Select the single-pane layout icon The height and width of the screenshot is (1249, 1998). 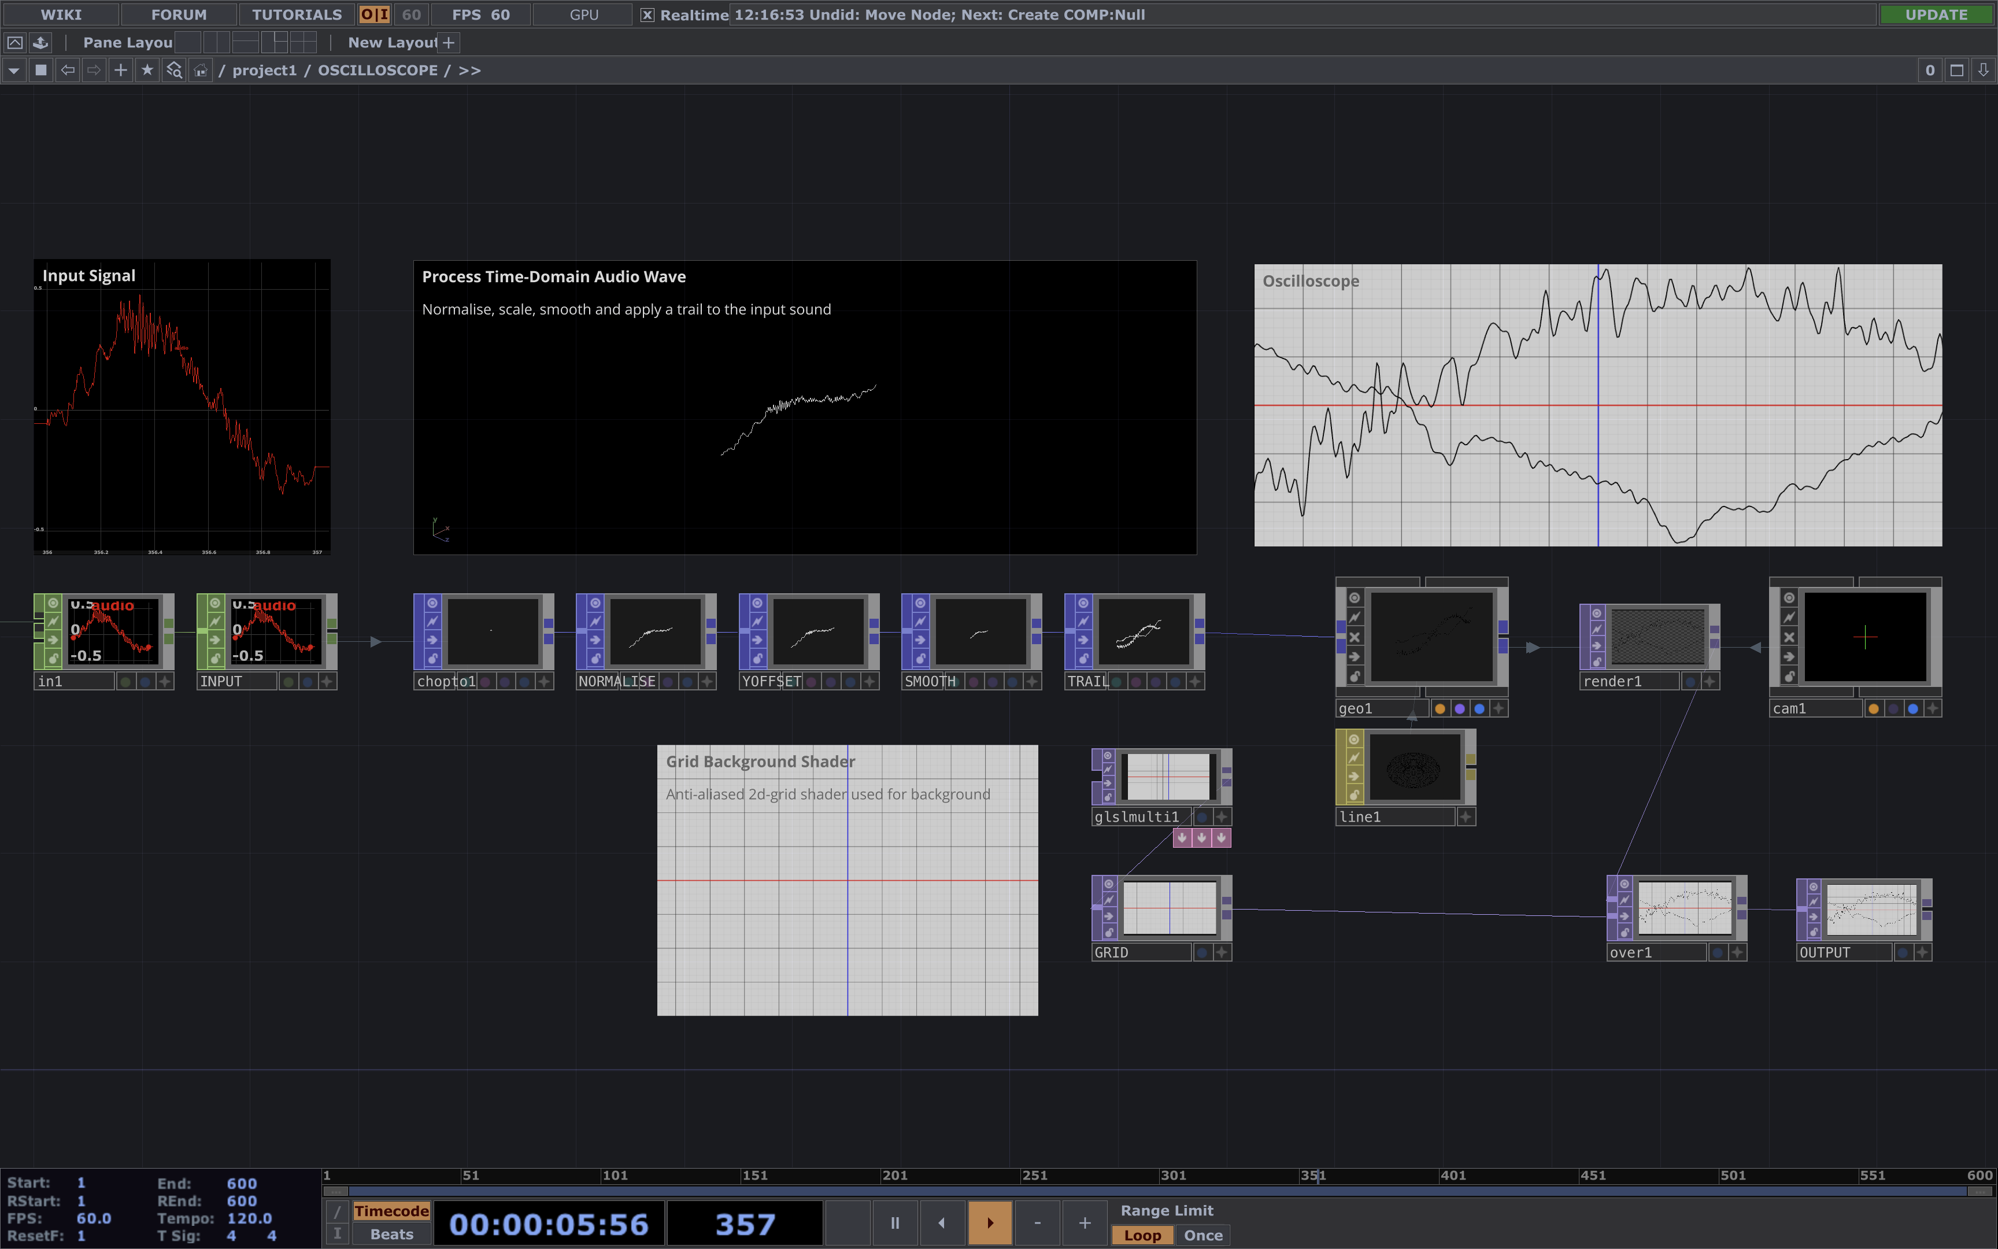(x=188, y=42)
